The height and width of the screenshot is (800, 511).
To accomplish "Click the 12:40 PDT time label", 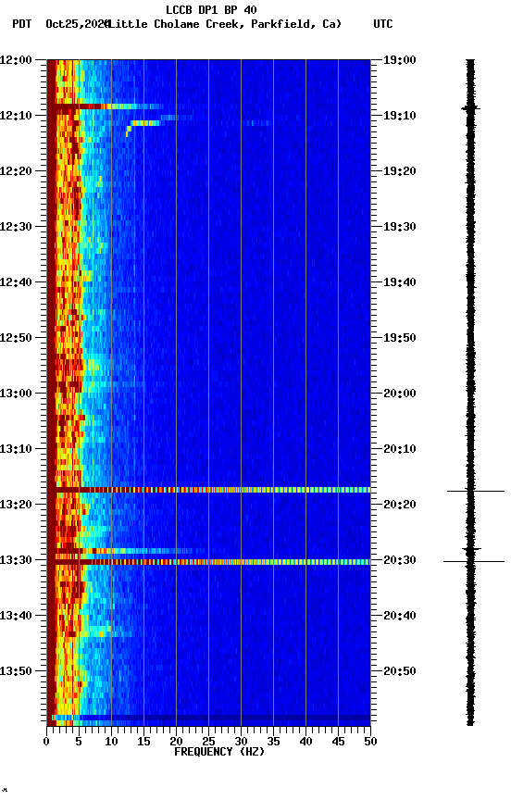I will 16,282.
